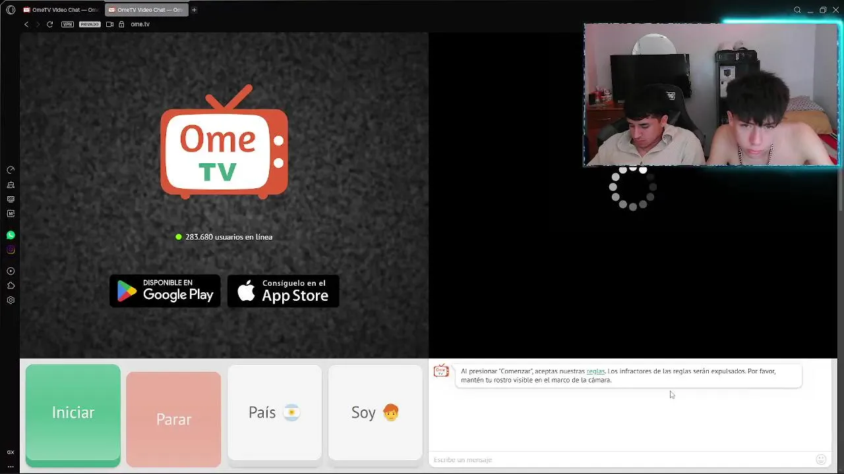The width and height of the screenshot is (844, 474).
Task: Open the Opera main menu icon
Action: point(11,10)
